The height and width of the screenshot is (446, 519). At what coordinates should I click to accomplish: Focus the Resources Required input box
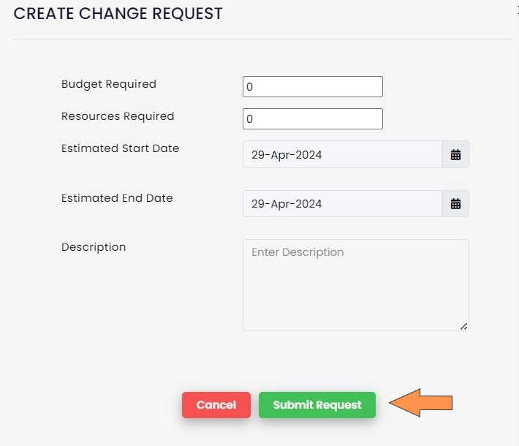pos(312,118)
